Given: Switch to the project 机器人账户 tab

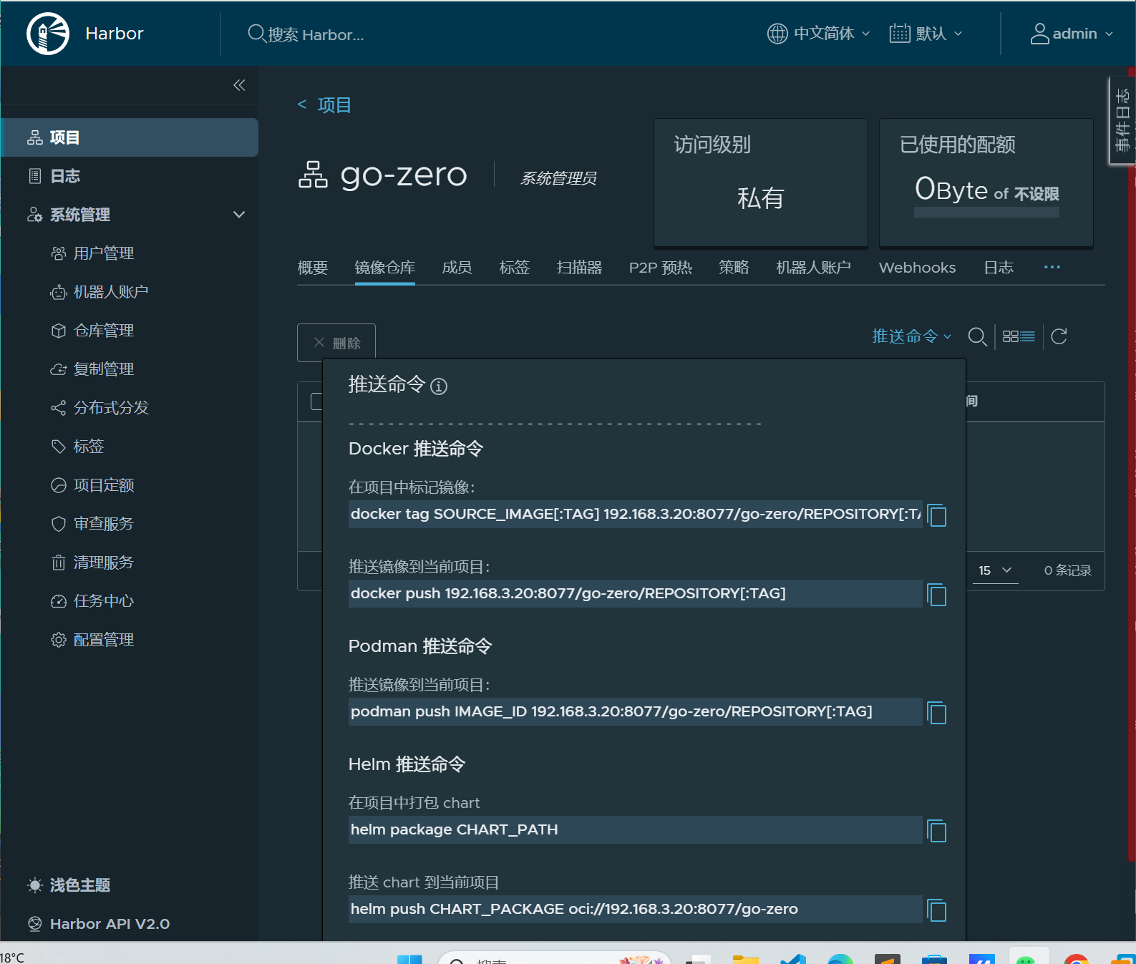Looking at the screenshot, I should pos(813,268).
